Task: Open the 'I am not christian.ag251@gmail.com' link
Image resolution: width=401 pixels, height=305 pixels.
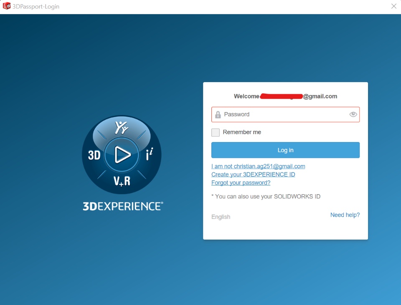Action: pos(258,166)
